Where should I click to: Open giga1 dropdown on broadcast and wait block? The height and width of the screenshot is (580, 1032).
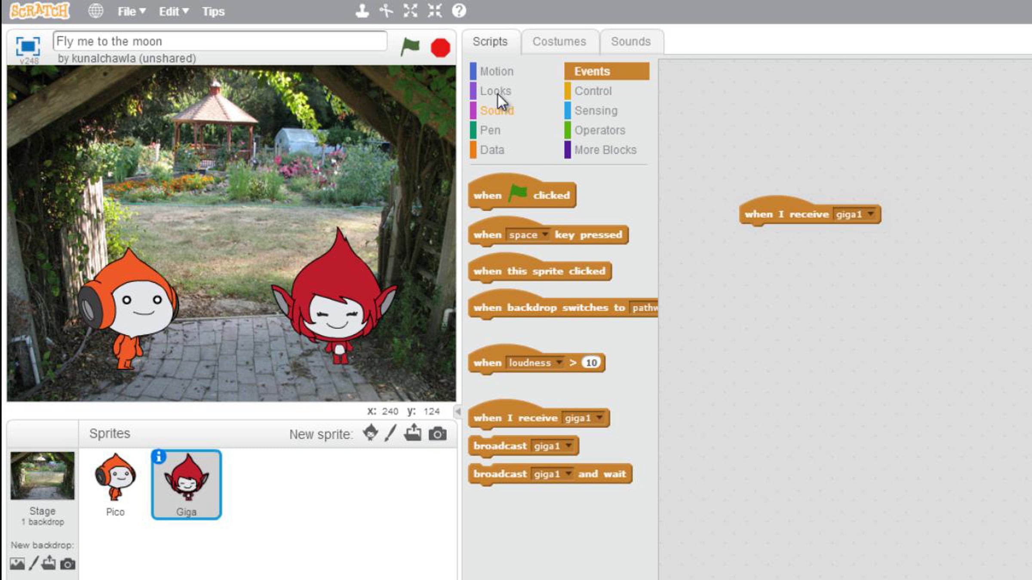tap(553, 474)
